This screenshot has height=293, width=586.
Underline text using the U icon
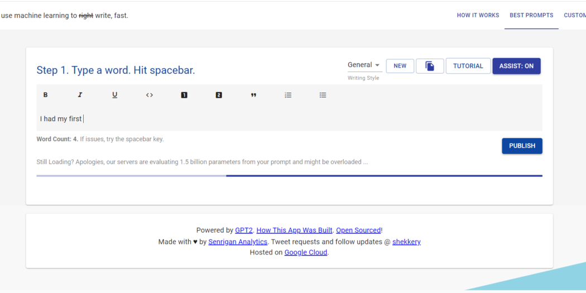click(x=115, y=95)
